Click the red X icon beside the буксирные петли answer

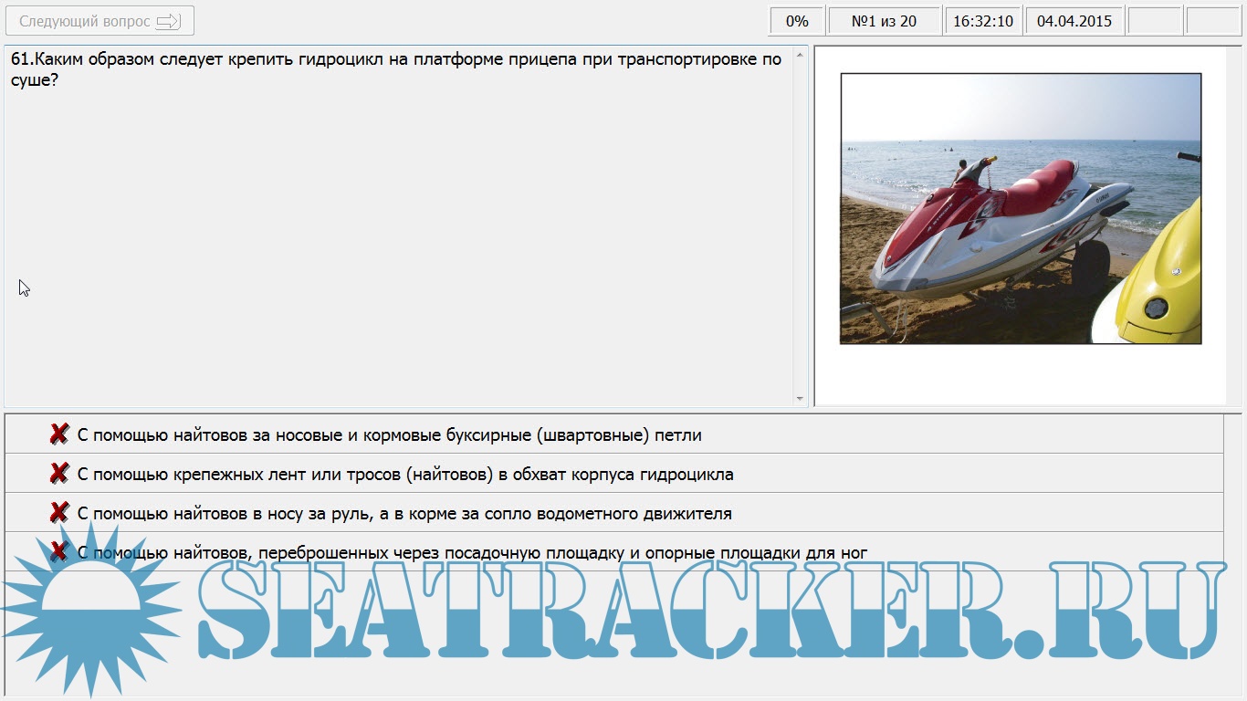(x=59, y=434)
